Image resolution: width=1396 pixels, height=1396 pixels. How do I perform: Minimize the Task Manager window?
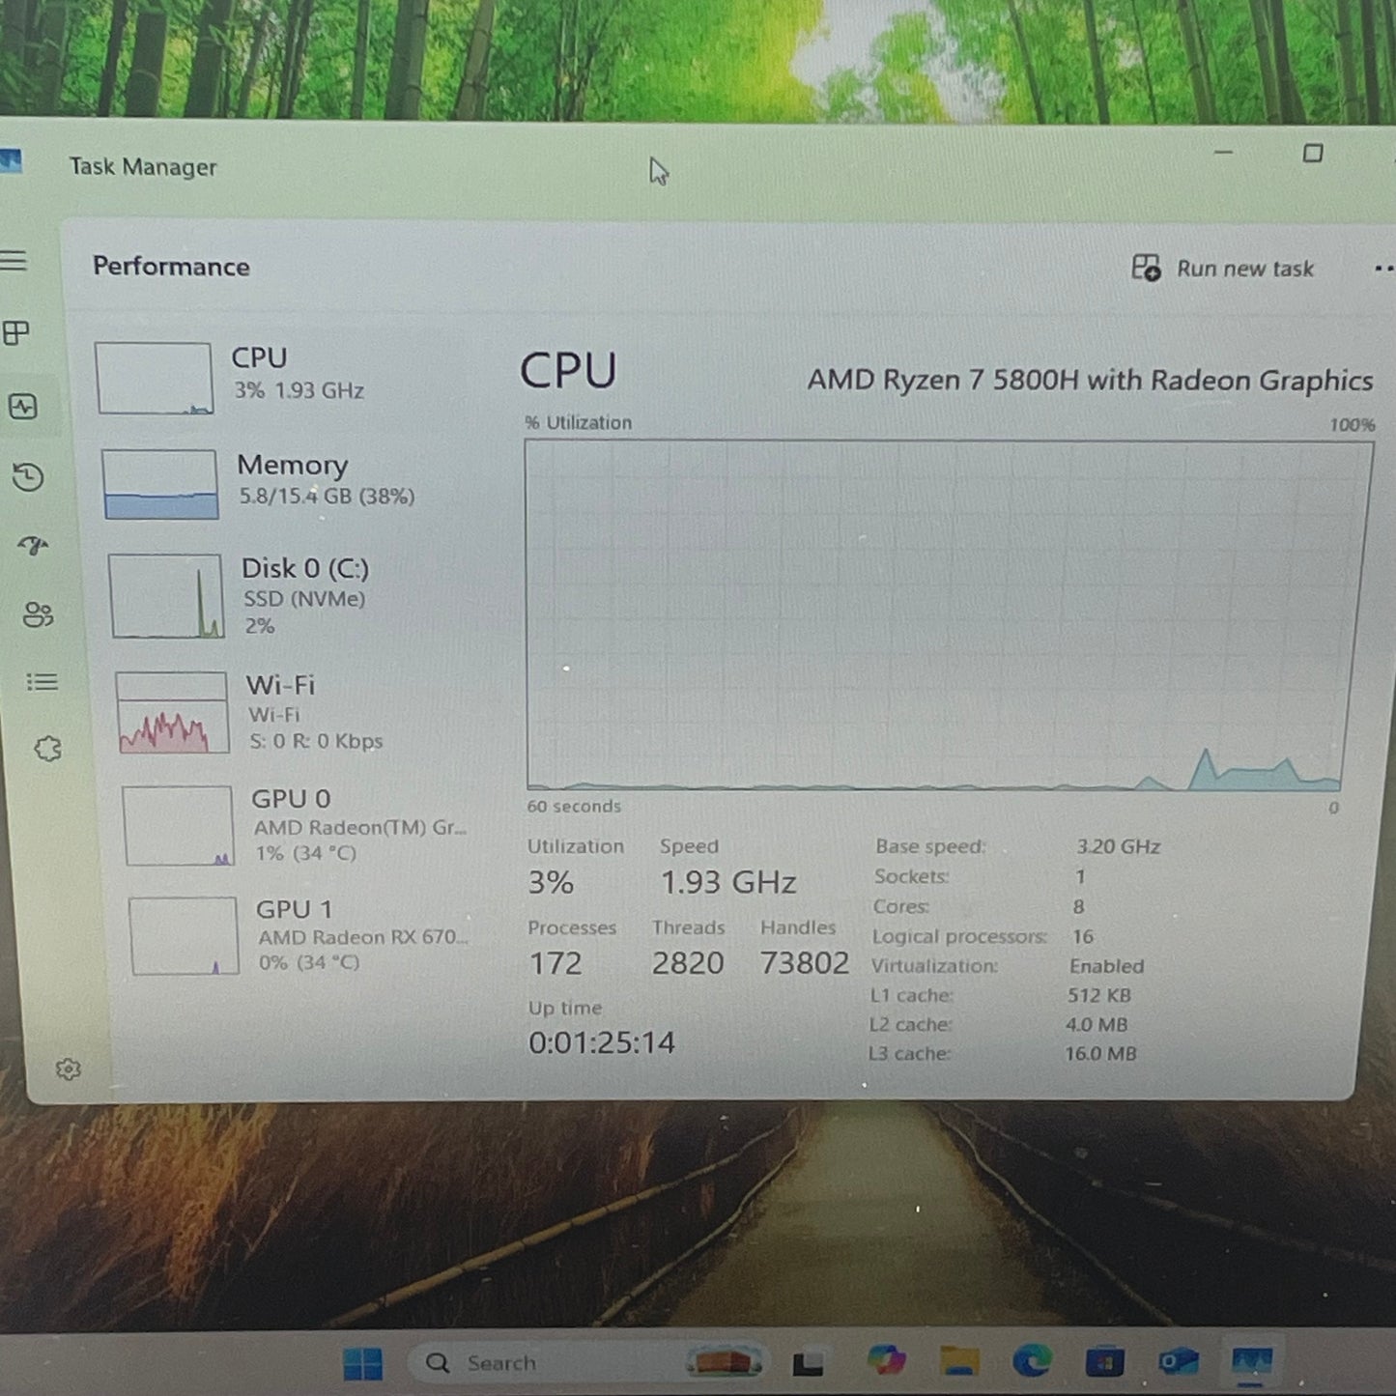coord(1223,152)
